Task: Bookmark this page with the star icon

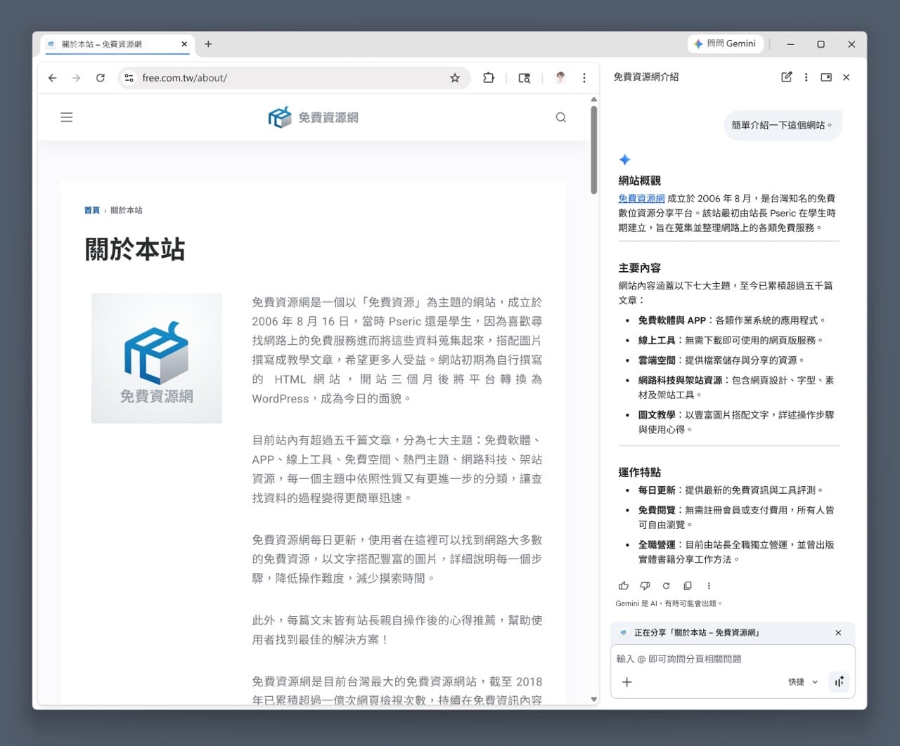Action: point(455,78)
